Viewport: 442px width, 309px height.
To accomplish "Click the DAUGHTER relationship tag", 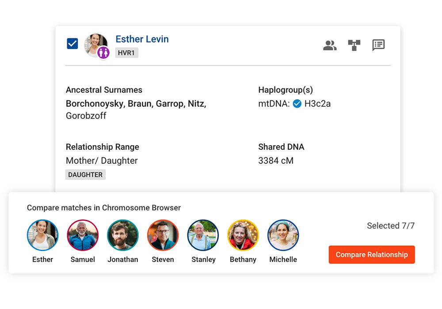I will click(85, 174).
